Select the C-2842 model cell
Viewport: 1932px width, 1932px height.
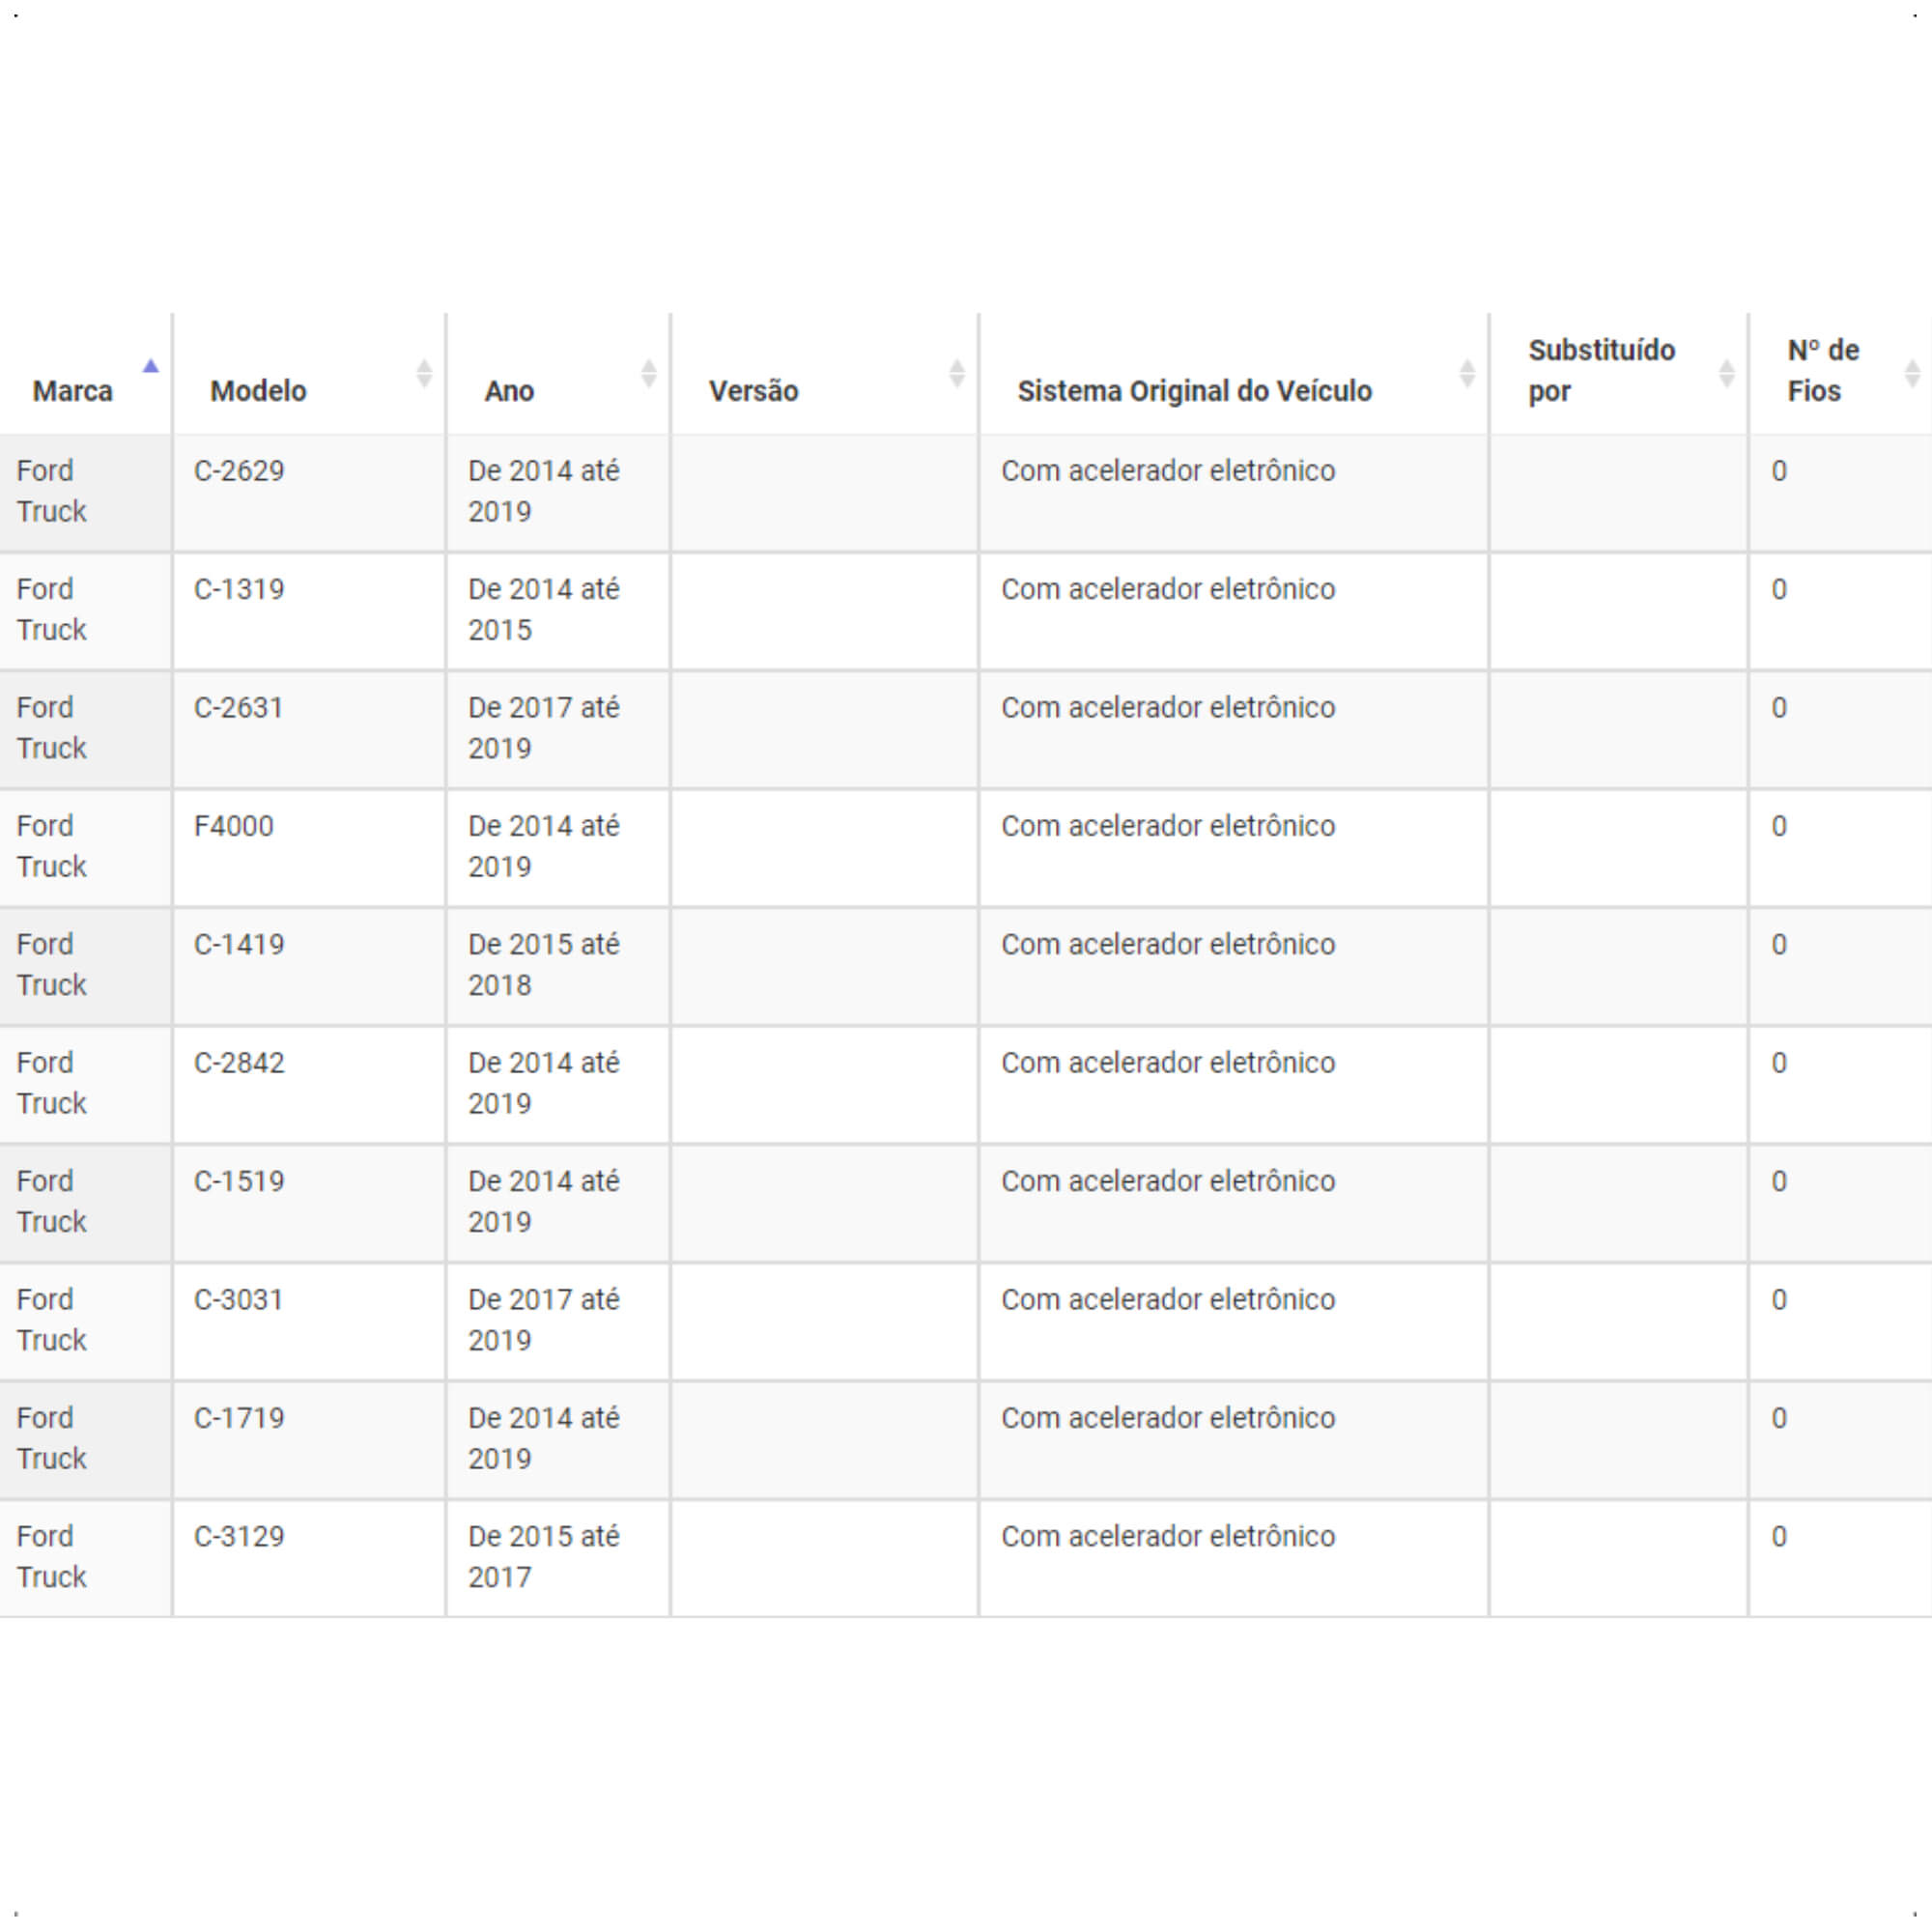coord(309,1084)
